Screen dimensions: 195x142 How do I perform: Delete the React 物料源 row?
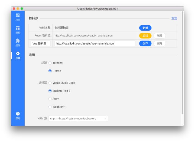pyautogui.click(x=160, y=36)
